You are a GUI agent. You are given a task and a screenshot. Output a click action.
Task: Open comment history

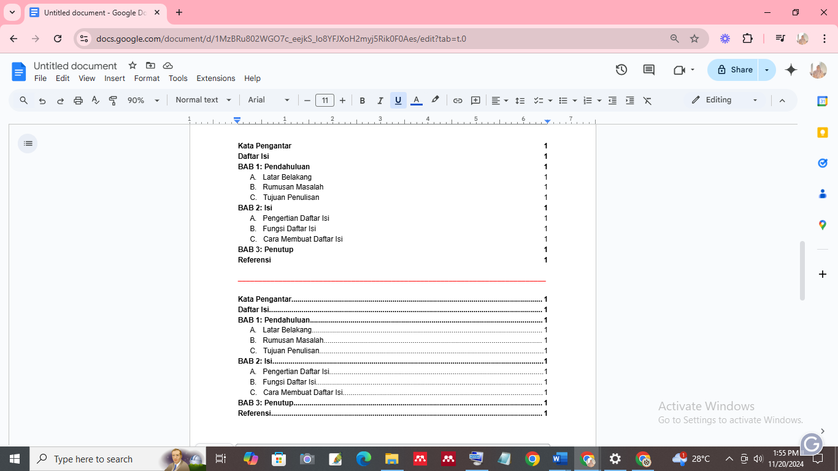[648, 70]
